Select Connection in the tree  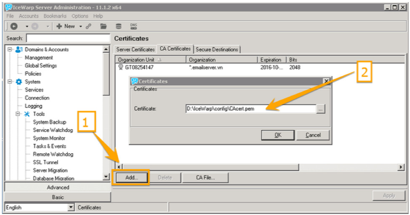point(37,98)
